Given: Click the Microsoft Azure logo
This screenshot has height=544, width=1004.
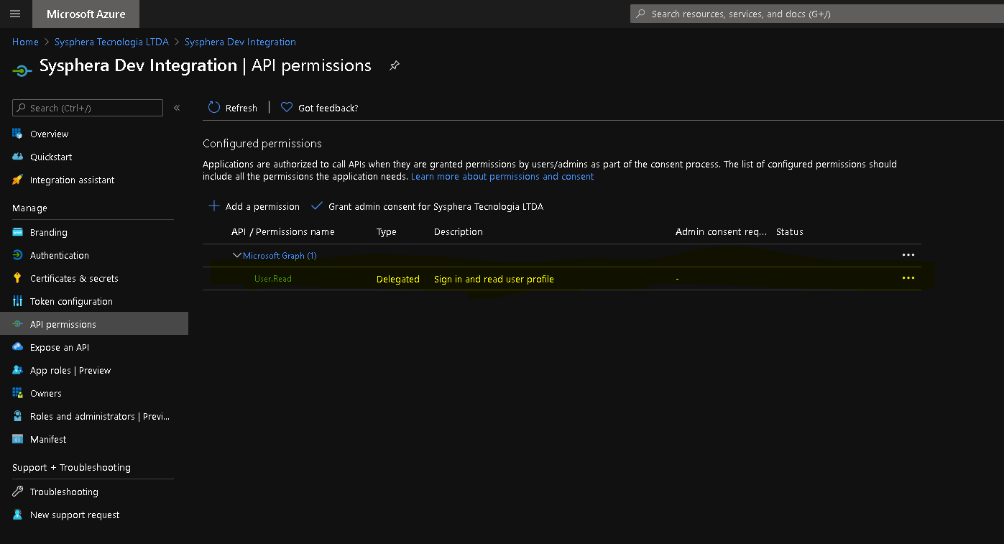Looking at the screenshot, I should point(86,14).
